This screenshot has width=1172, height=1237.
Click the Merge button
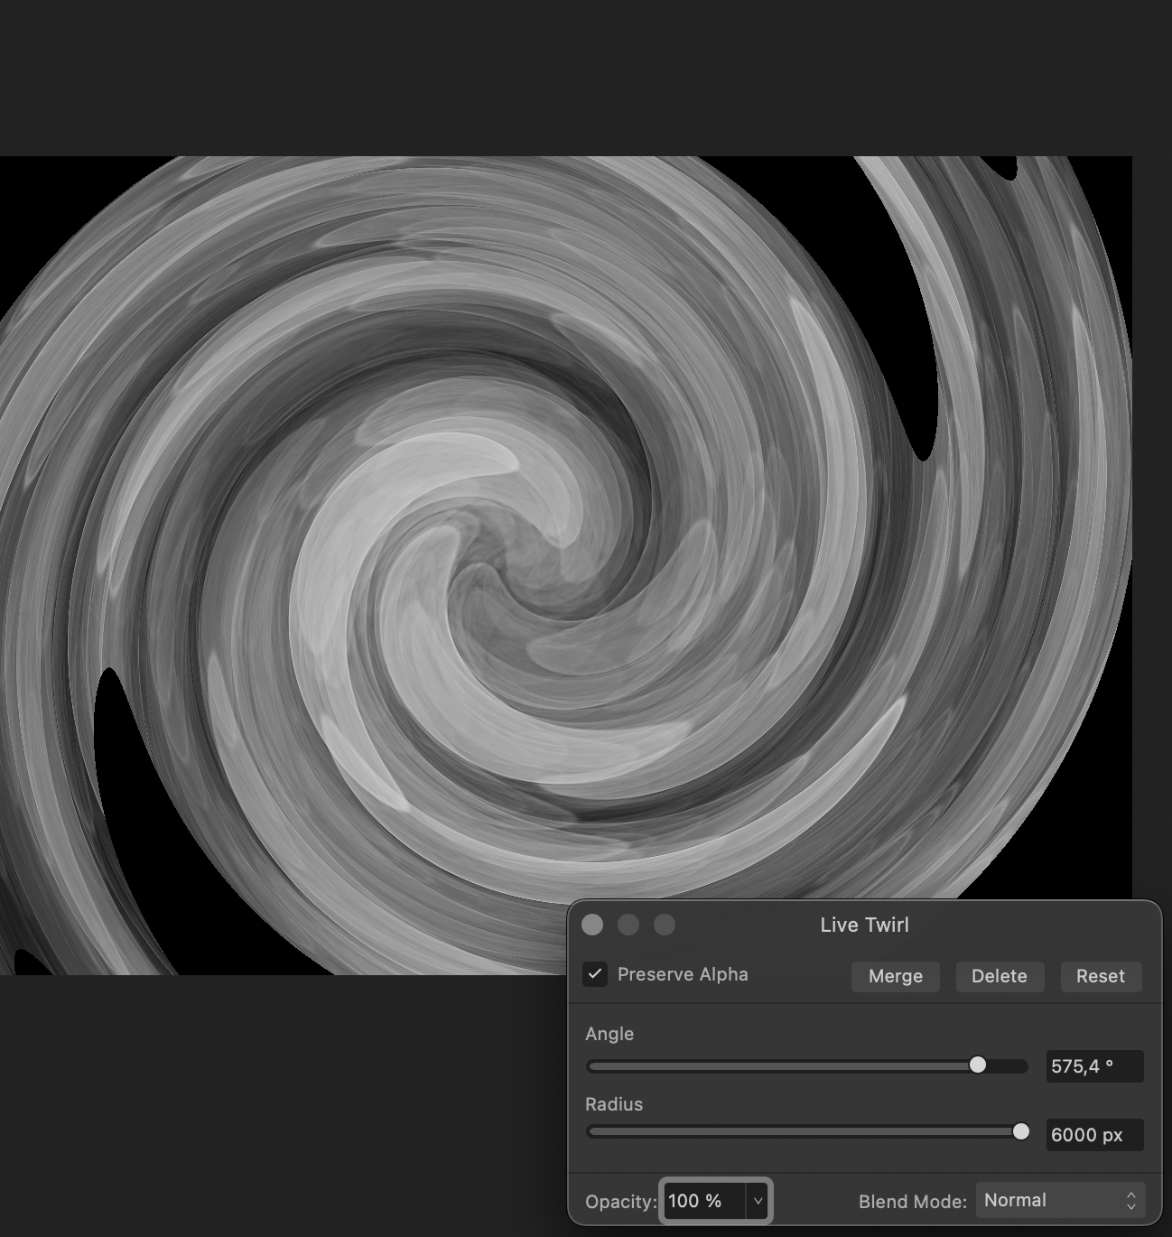(896, 976)
